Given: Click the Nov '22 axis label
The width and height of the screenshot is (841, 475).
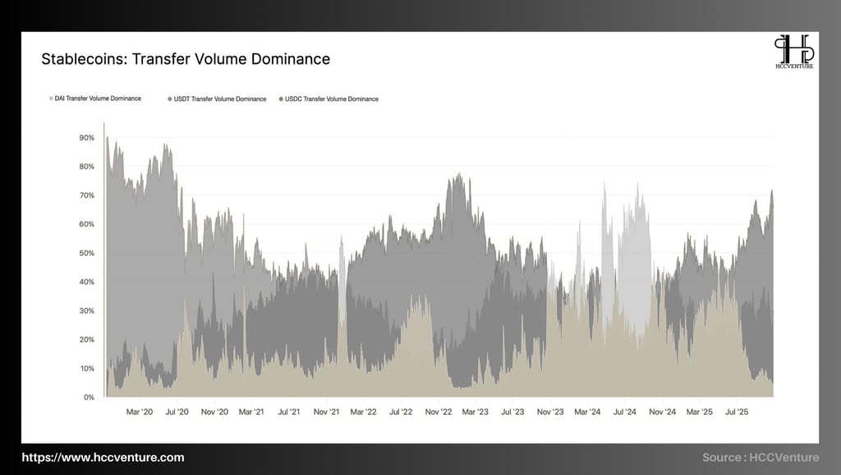Looking at the screenshot, I should point(439,413).
